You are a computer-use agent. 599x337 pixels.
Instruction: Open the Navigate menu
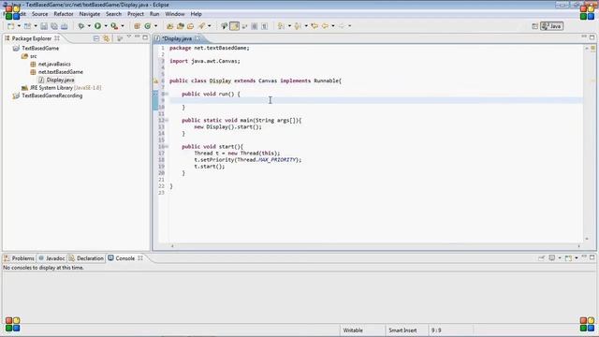[90, 14]
